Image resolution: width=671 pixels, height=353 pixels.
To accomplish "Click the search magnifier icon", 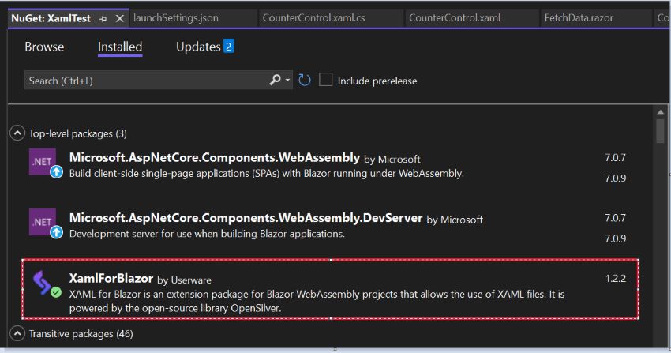I will pos(275,80).
